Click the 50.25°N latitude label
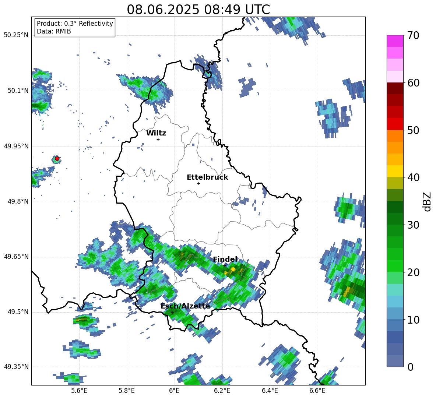Screen dimensions: 436x398 (x=16, y=35)
